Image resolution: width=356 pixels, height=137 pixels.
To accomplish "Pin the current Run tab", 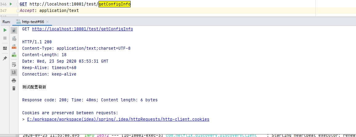I will point(5,58).
